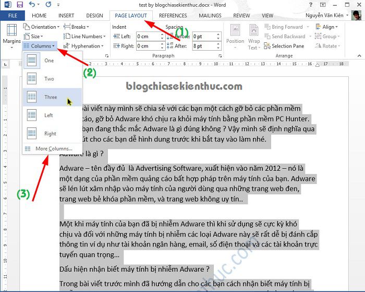Select the PAGE LAYOUT tab

pos(131,16)
